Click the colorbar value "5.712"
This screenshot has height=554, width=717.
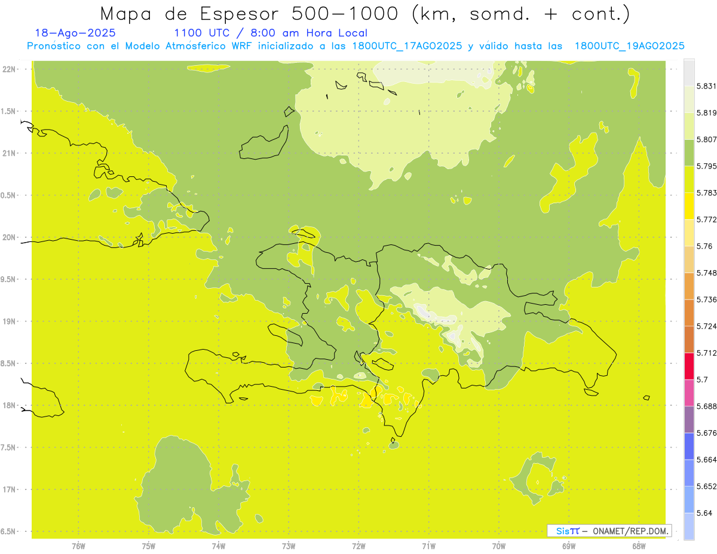(x=706, y=353)
